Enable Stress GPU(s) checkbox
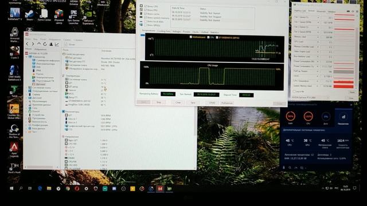 coord(145,25)
